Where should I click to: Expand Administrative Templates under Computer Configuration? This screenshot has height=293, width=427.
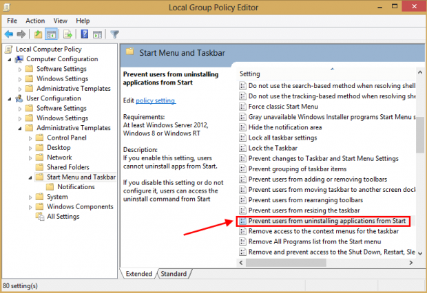20,89
